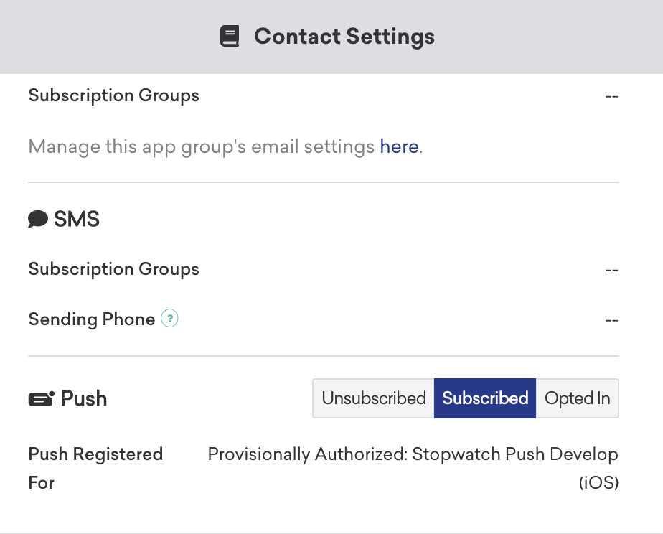Set push status to Unsubscribed
This screenshot has width=663, height=534.
(373, 398)
